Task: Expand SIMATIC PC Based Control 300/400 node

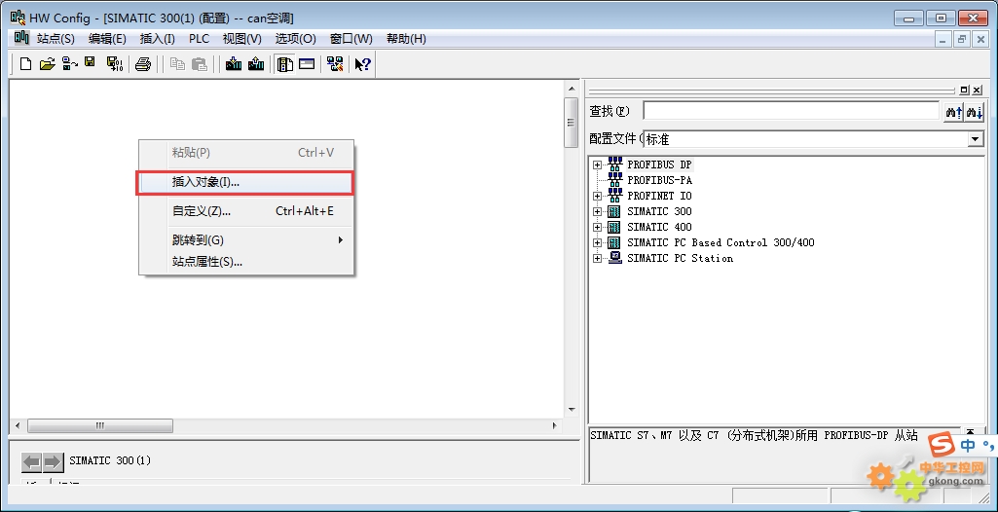Action: 597,243
